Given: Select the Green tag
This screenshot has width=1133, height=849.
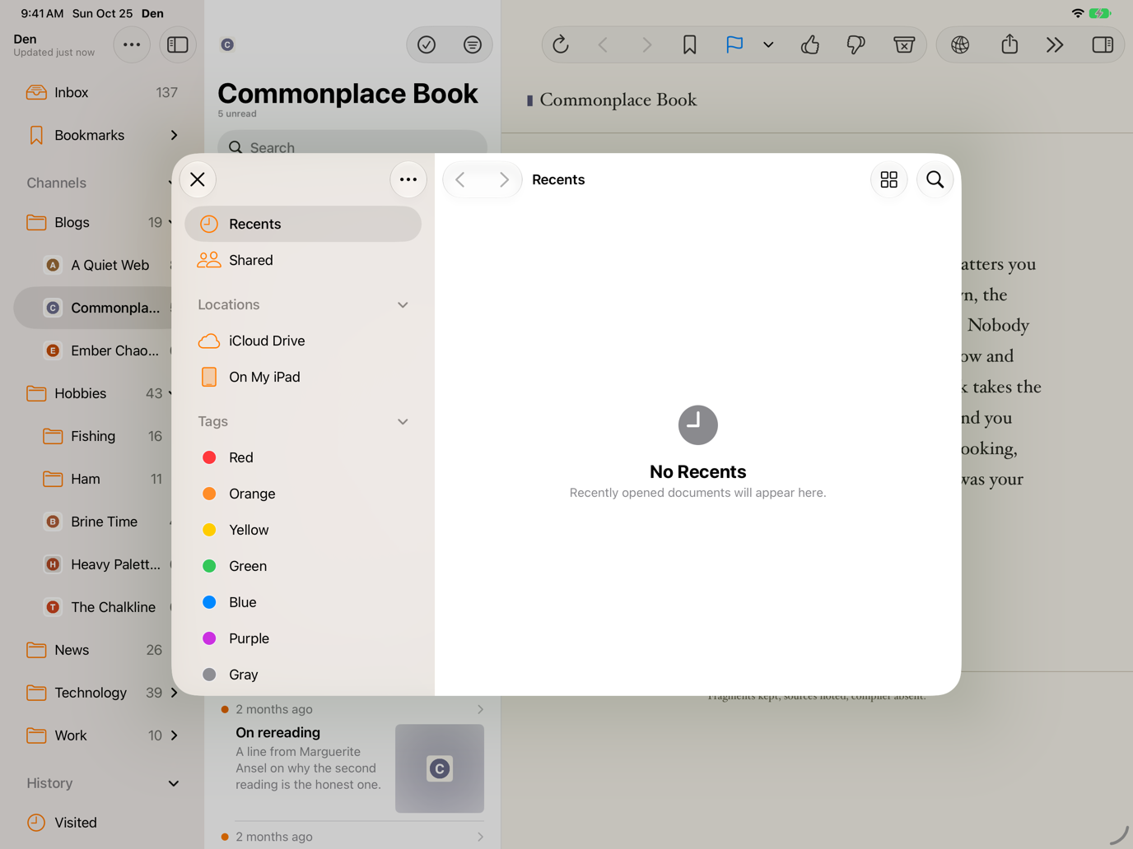Looking at the screenshot, I should pos(303,566).
